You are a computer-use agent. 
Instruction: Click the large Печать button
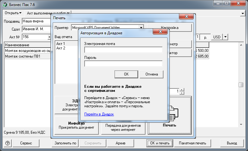click(x=169, y=115)
